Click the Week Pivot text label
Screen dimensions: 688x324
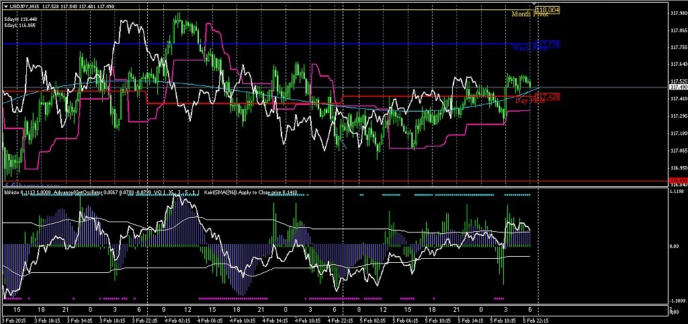click(523, 48)
